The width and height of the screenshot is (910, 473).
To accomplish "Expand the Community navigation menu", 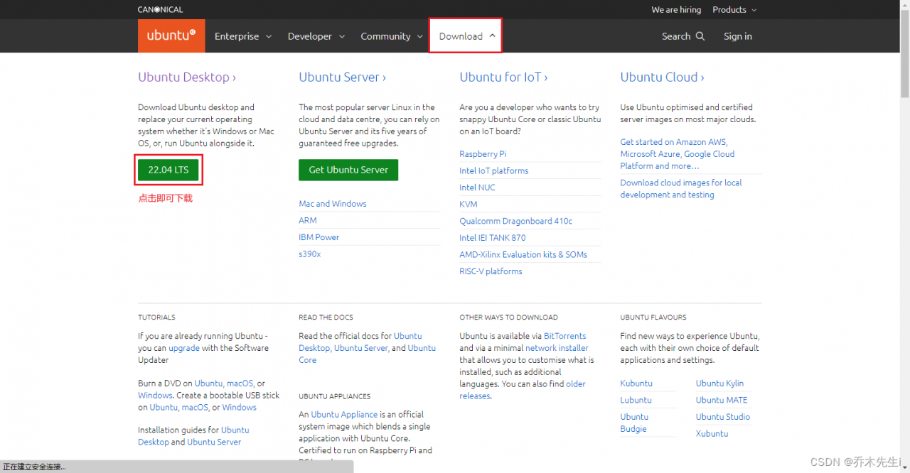I will [x=392, y=36].
